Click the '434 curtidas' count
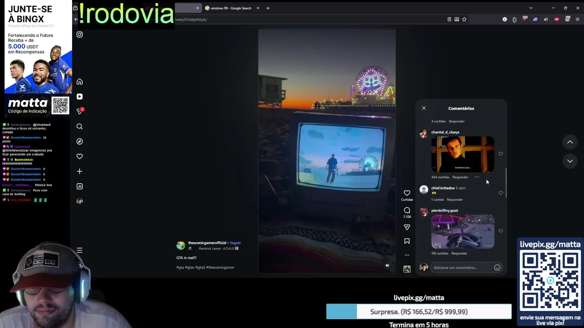 tap(440, 177)
